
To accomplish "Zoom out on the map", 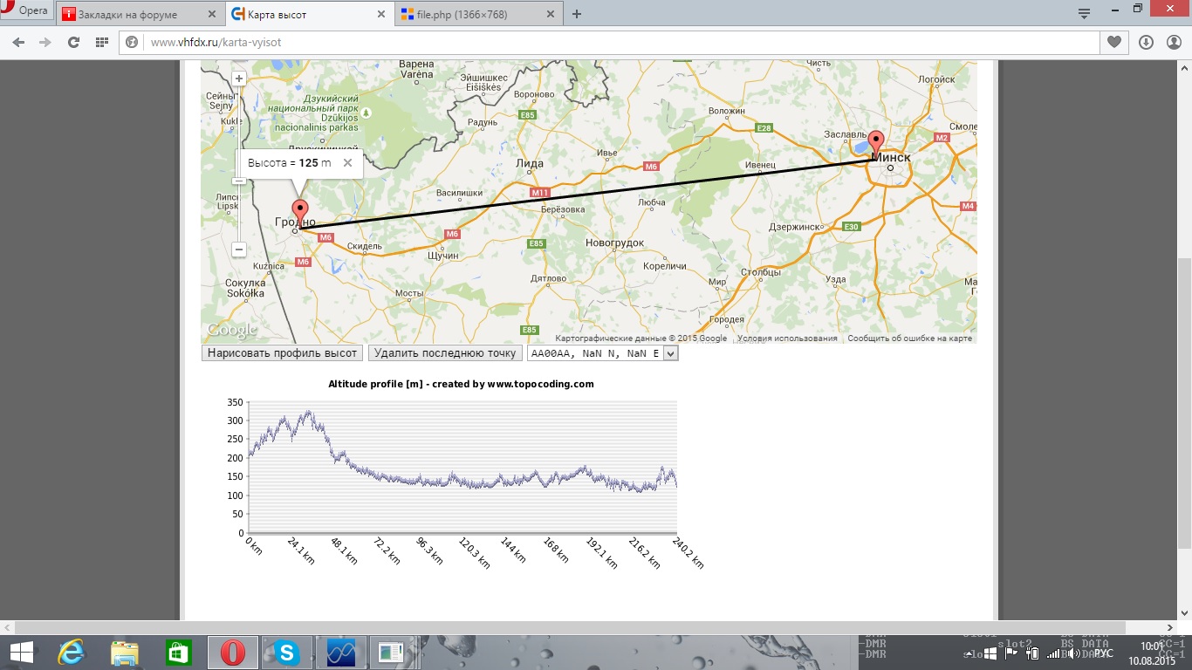I will click(x=239, y=250).
